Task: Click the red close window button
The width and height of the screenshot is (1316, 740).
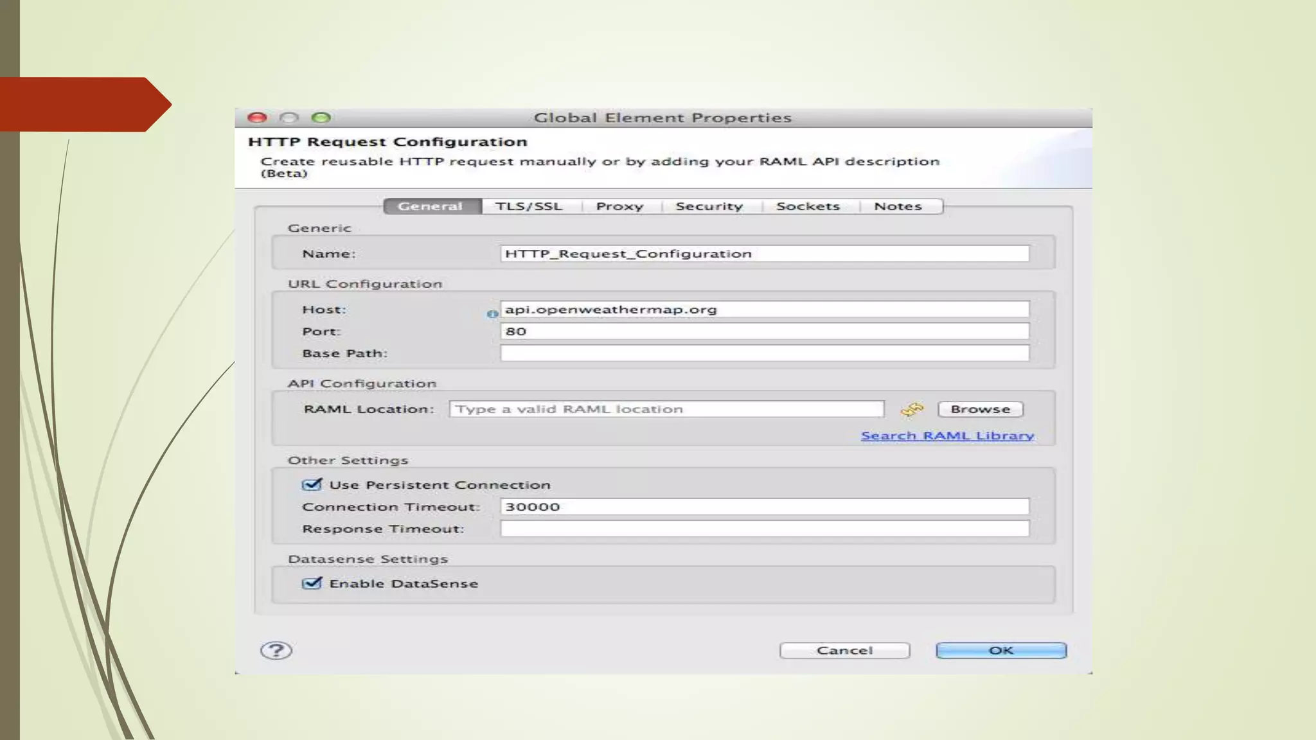Action: pyautogui.click(x=258, y=118)
